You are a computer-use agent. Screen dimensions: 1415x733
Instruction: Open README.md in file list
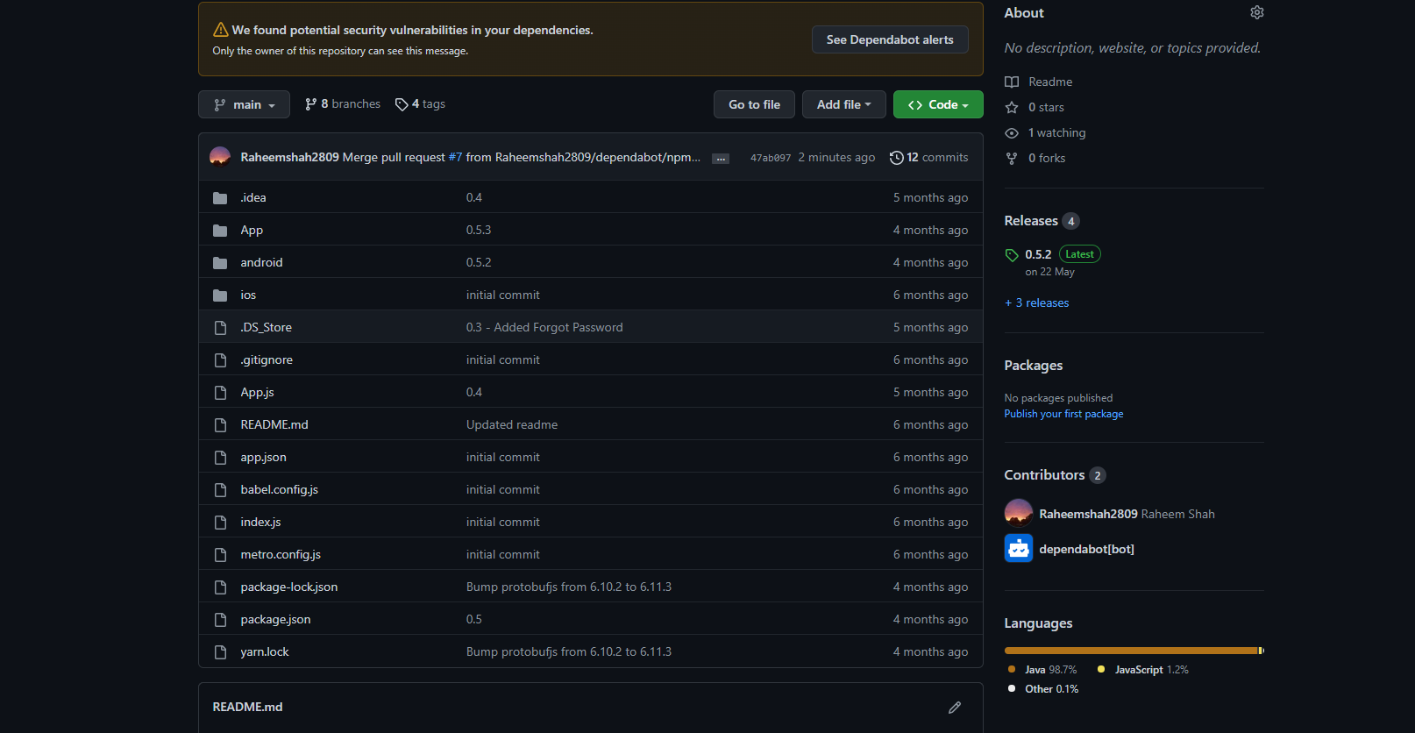274,424
